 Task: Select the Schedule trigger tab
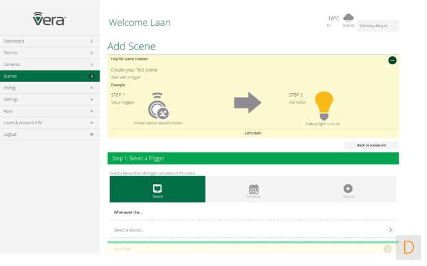(x=253, y=189)
